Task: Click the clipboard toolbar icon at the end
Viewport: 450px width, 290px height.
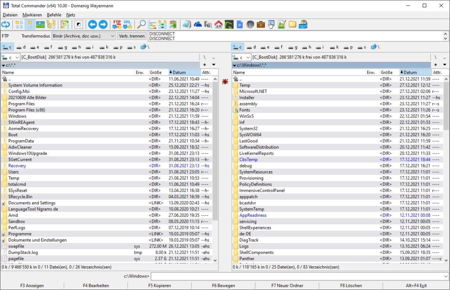Action: (x=303, y=25)
